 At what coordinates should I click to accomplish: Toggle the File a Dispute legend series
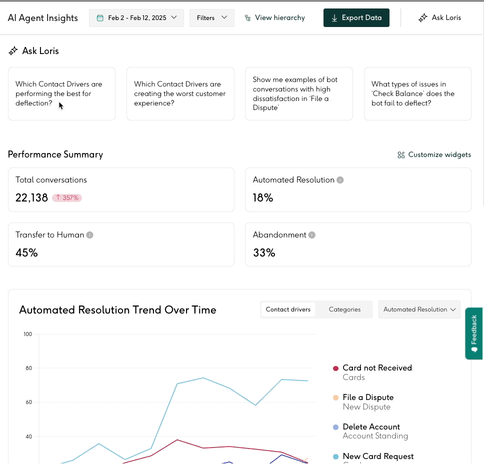(x=368, y=397)
